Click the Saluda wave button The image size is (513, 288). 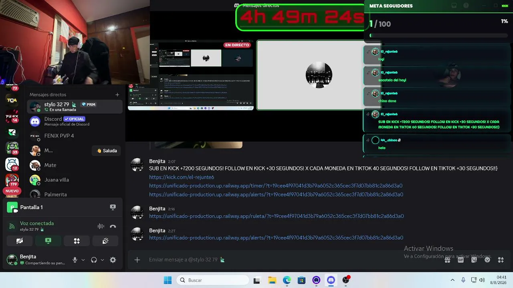click(x=107, y=151)
